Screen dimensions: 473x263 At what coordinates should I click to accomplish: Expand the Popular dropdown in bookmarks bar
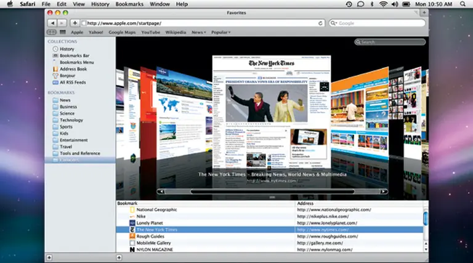[x=221, y=32]
